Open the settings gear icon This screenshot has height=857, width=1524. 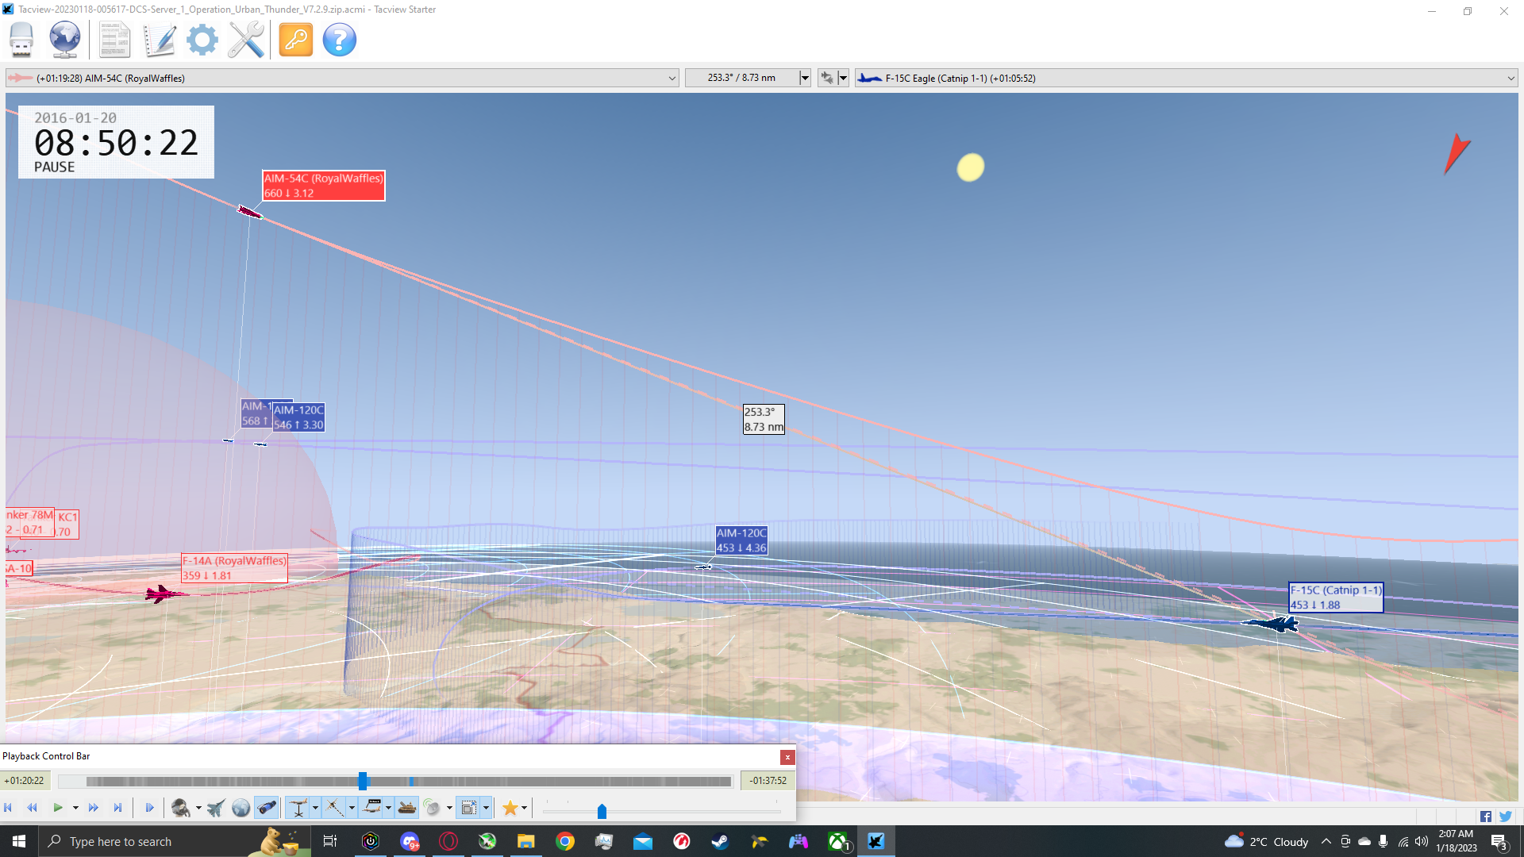coord(202,40)
